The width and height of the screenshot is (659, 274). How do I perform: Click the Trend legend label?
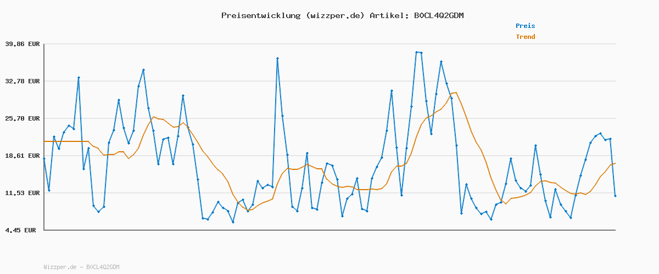(525, 37)
